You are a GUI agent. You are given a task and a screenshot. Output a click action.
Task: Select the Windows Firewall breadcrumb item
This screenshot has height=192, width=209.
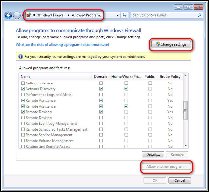pos(51,15)
